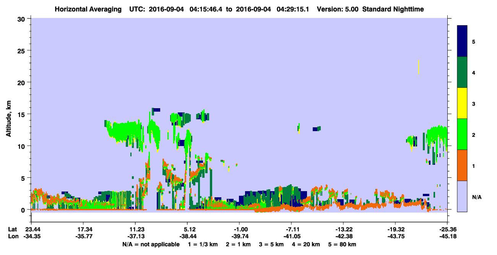Click the longitude value '-45.18'
The width and height of the screenshot is (497, 255).
coord(447,236)
